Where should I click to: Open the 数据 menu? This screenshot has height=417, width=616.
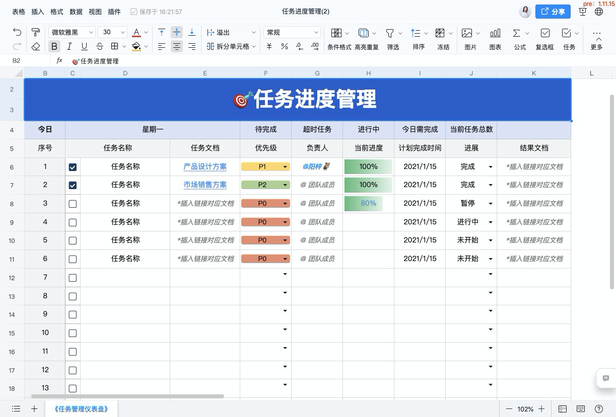click(x=76, y=12)
